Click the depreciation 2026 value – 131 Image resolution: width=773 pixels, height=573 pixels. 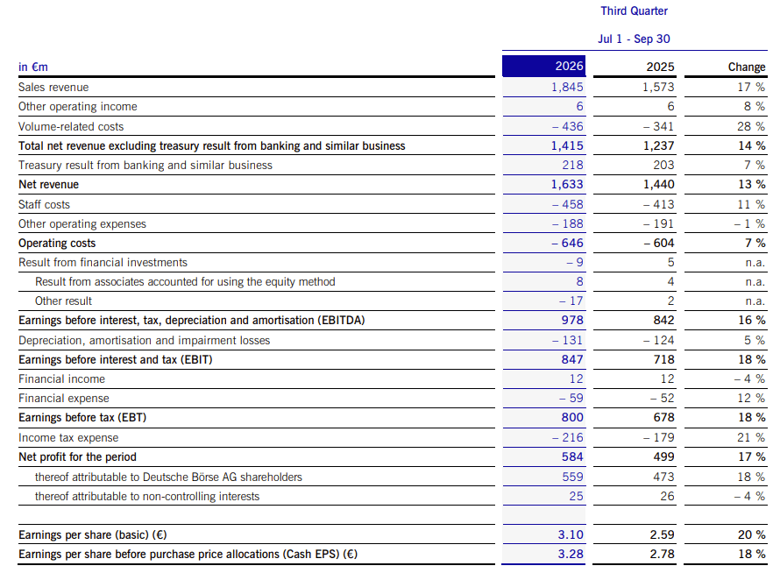coord(567,341)
